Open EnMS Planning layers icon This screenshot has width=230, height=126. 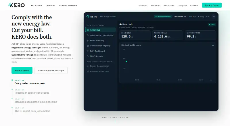click(88, 40)
